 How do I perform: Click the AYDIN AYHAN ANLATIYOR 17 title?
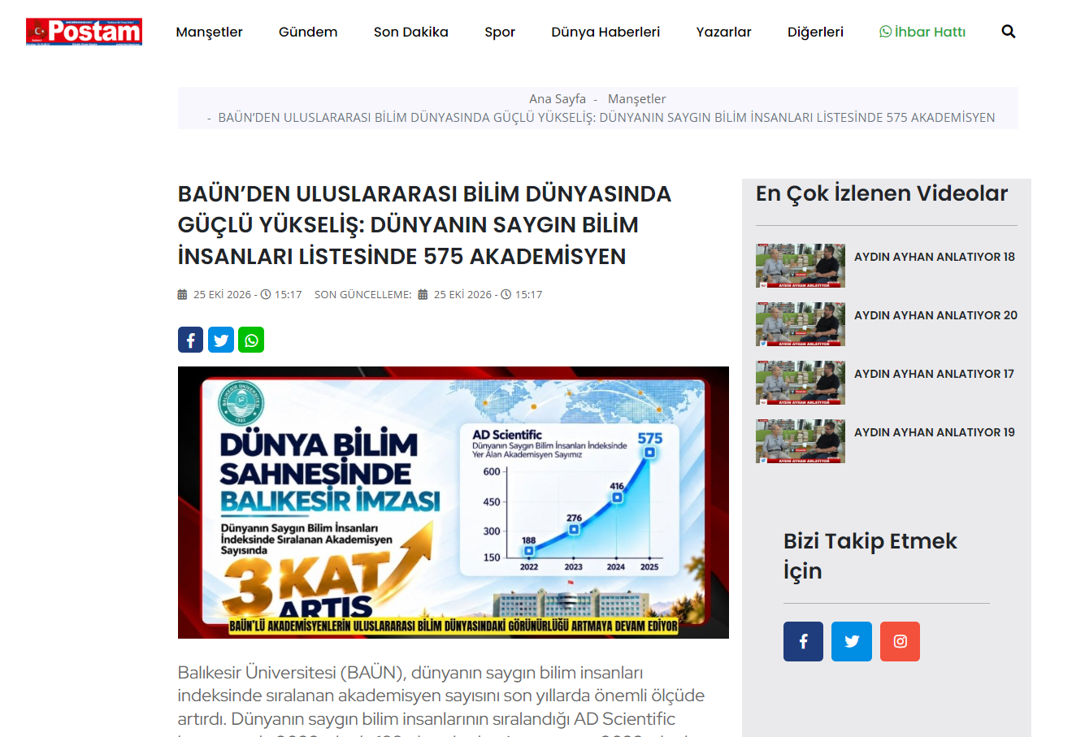[934, 374]
